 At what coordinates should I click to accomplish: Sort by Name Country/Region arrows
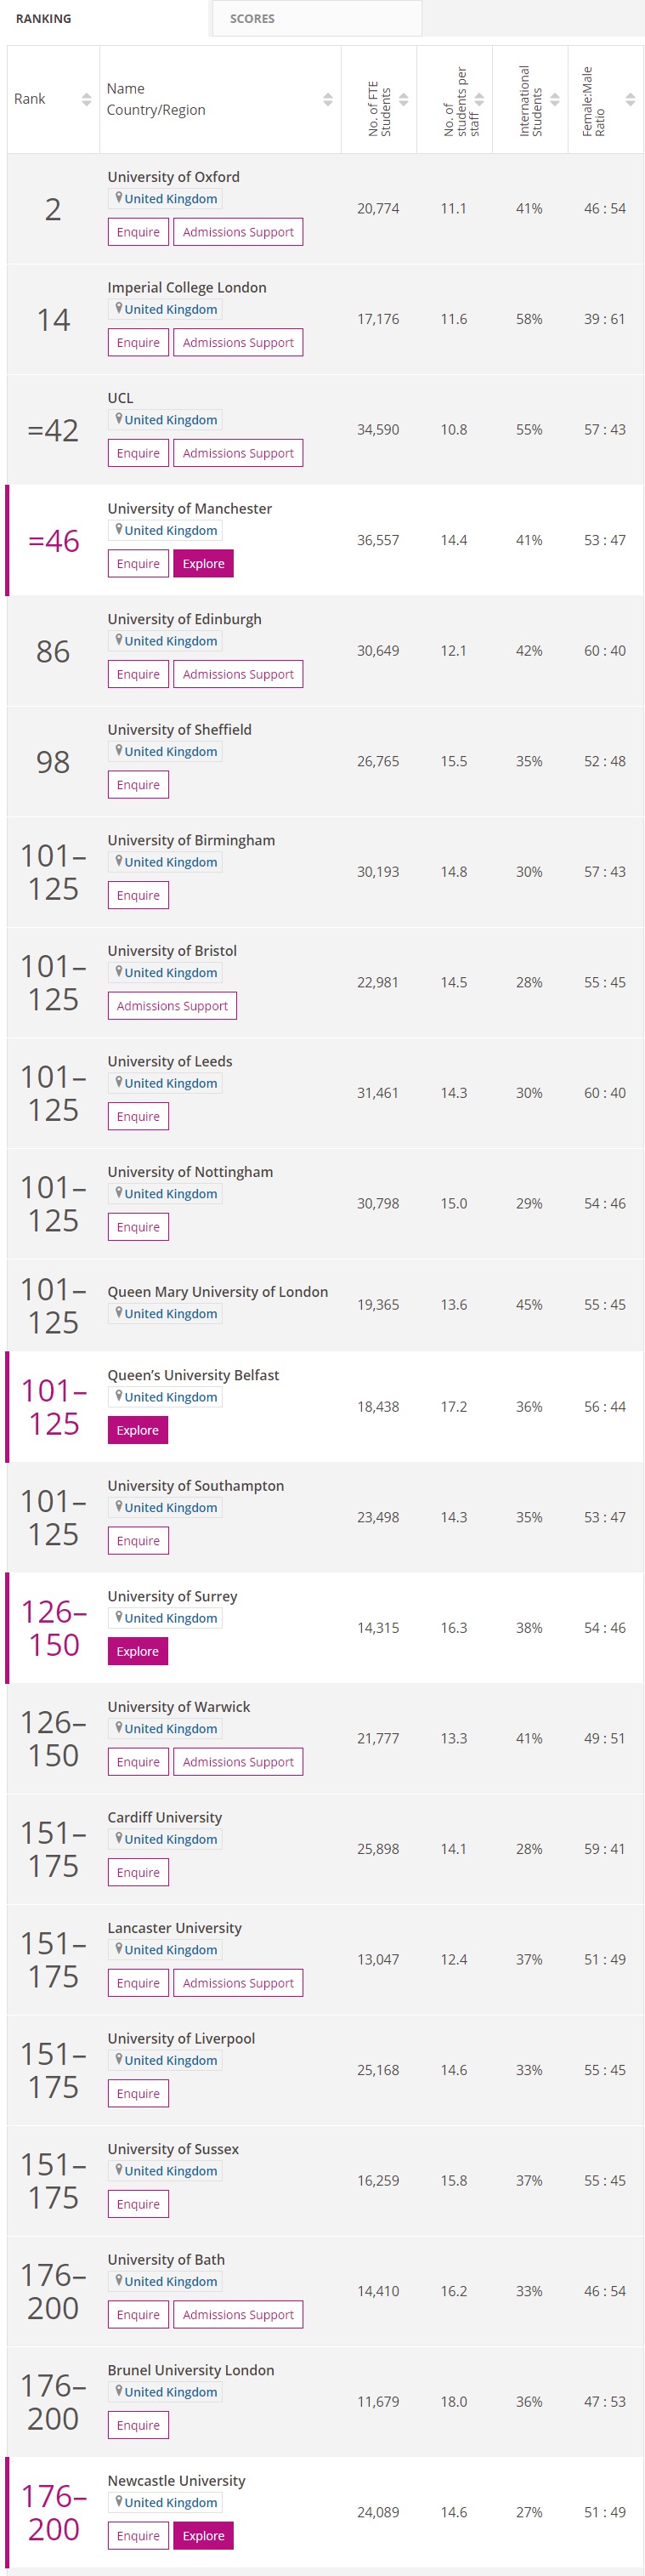point(328,99)
